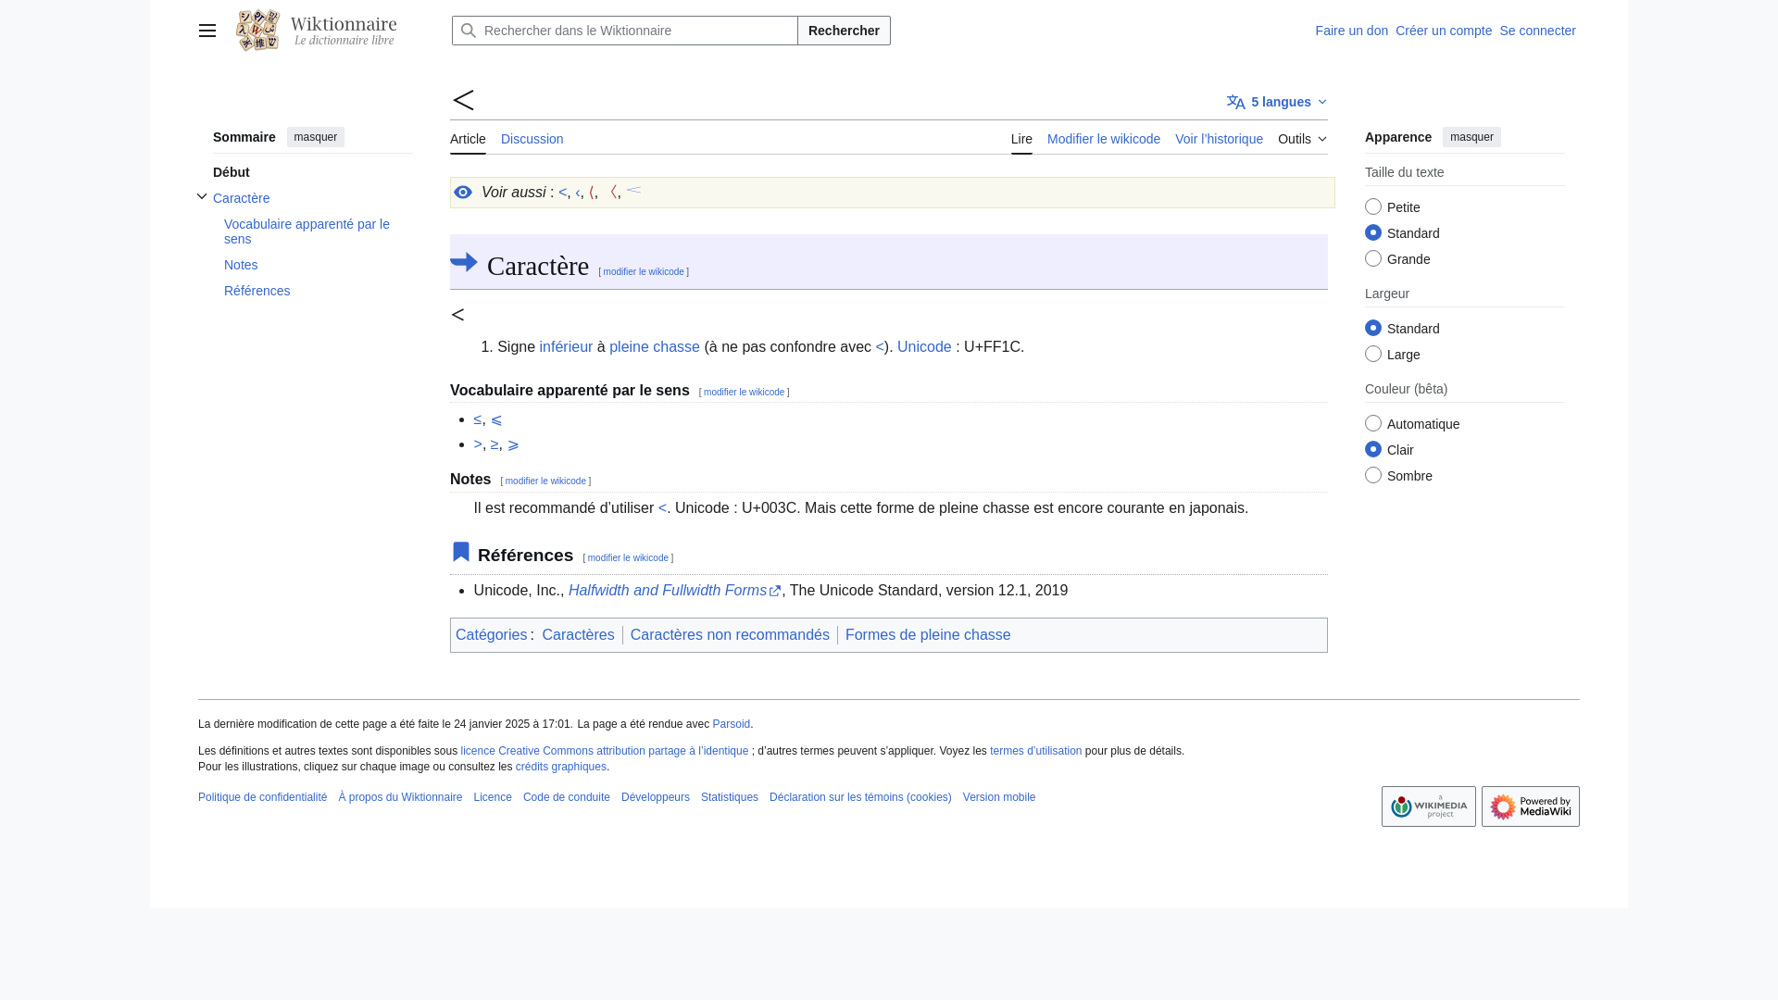This screenshot has height=1000, width=1778.
Task: Click the blue eye 'Voir aussi' icon
Action: point(463,193)
